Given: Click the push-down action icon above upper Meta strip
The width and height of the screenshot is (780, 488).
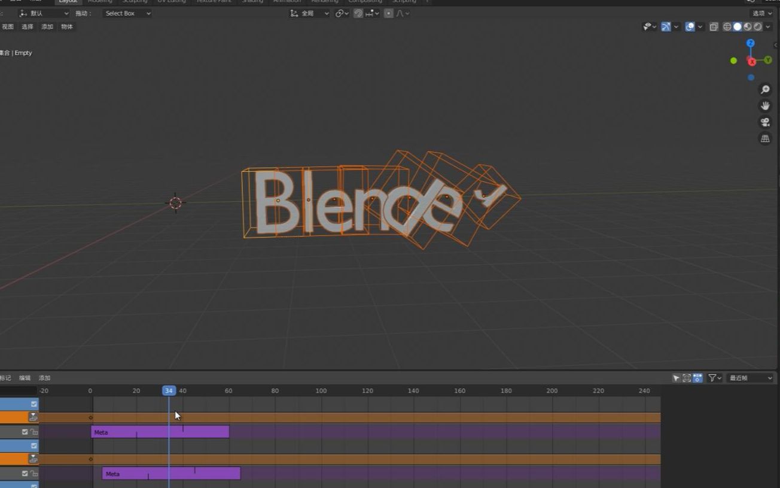Looking at the screenshot, I should pos(33,417).
